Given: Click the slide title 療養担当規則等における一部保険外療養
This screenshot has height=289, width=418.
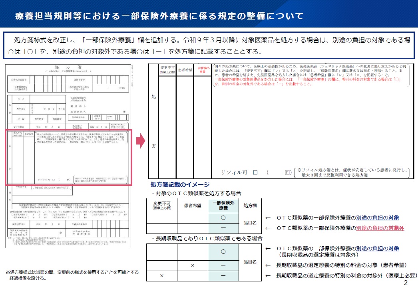Looking at the screenshot, I should [159, 16].
